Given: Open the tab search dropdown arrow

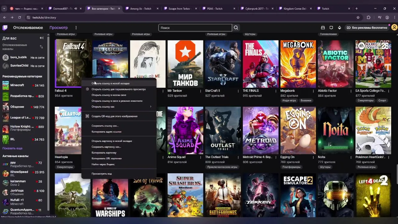Looking at the screenshot, I should (x=4, y=8).
